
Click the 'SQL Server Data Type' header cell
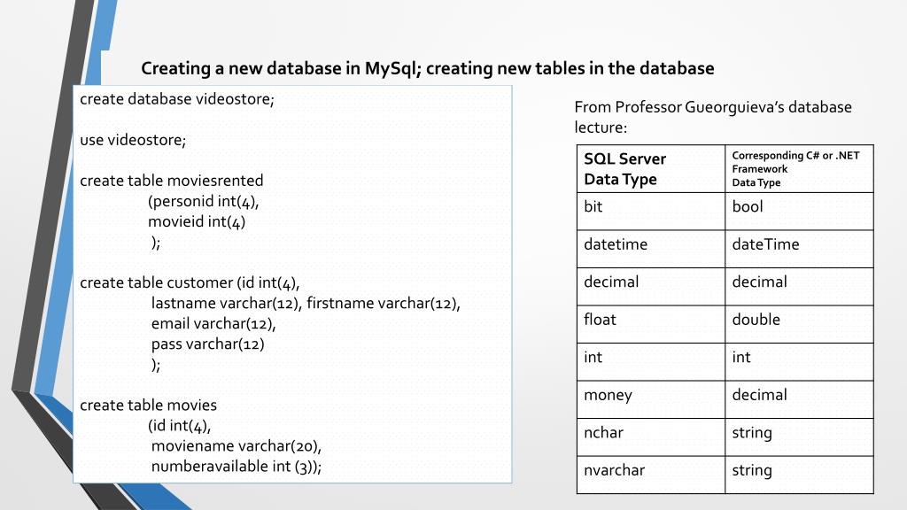coord(651,169)
